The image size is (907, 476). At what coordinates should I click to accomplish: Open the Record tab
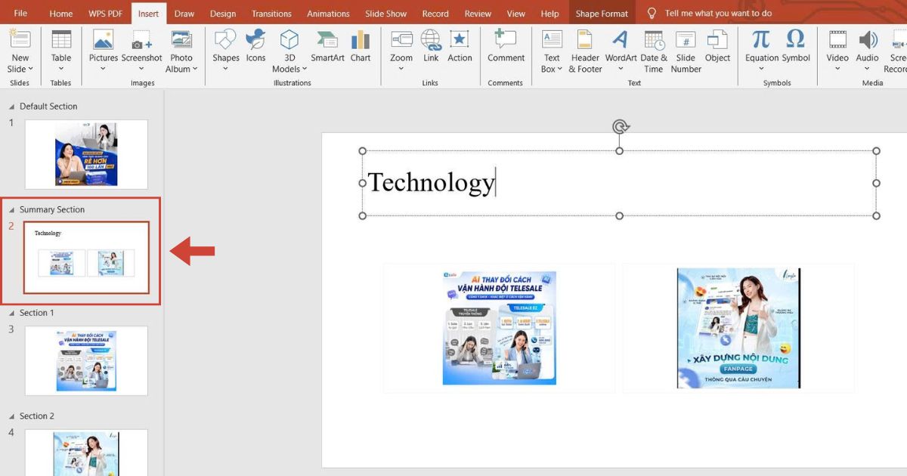(x=435, y=14)
